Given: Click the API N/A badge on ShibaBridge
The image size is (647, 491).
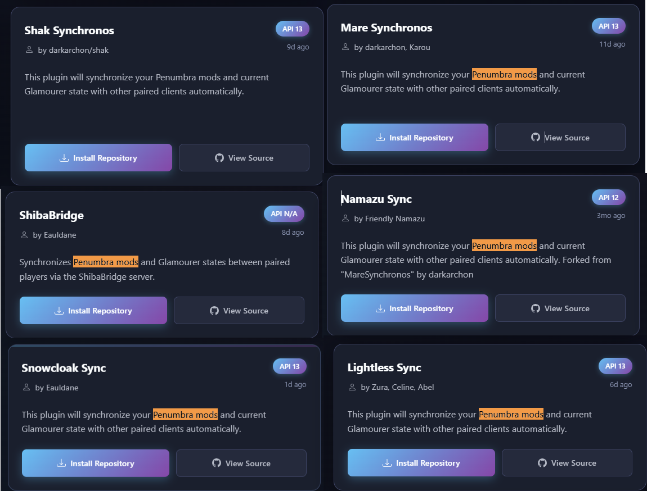Looking at the screenshot, I should point(284,213).
